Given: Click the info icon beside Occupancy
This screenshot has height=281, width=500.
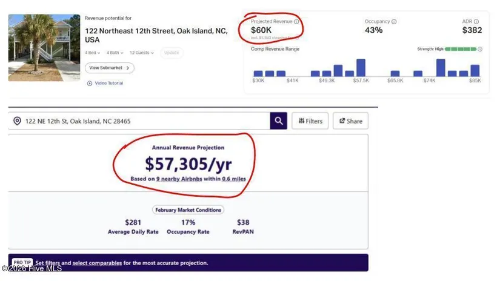Looking at the screenshot, I should (x=394, y=22).
